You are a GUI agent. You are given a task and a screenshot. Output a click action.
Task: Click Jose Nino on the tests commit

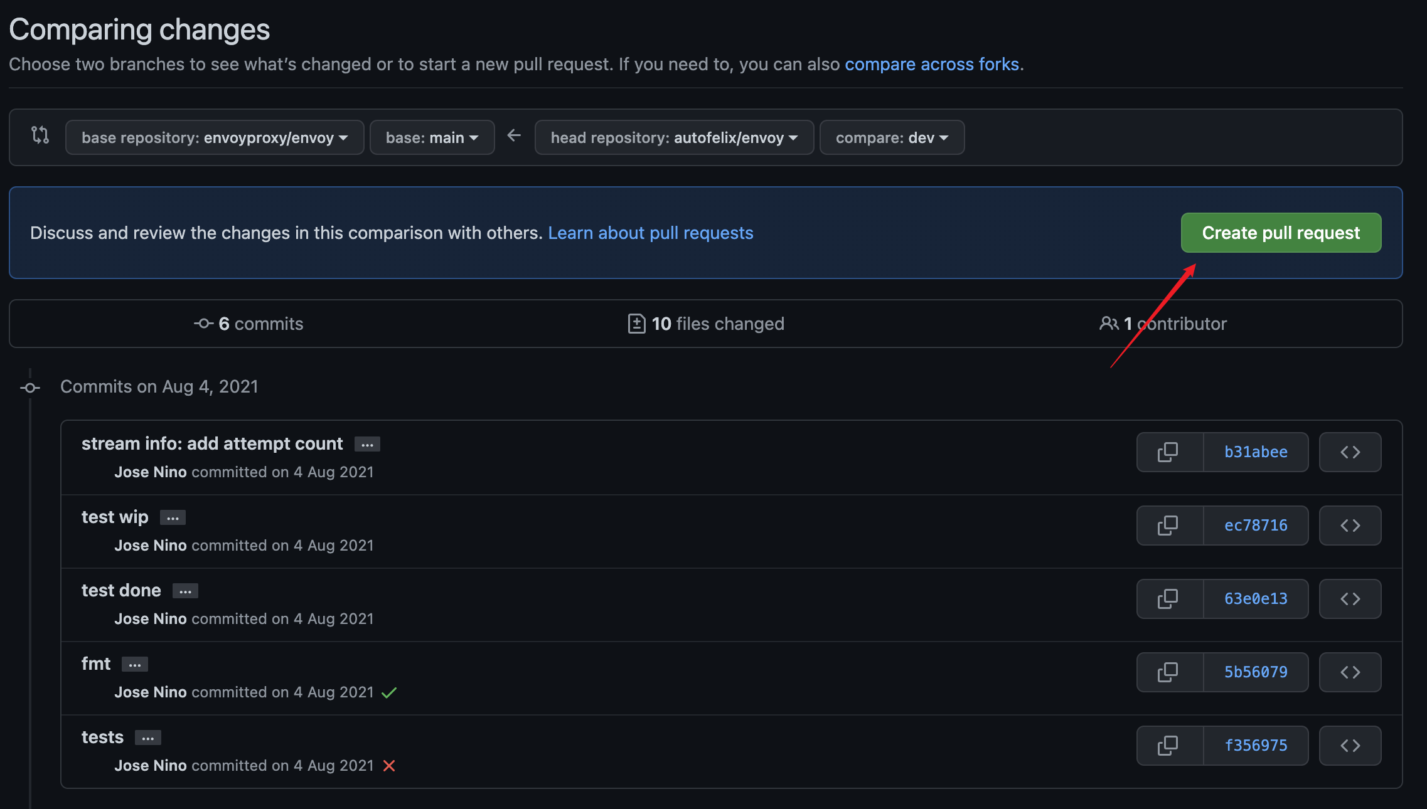[151, 766]
